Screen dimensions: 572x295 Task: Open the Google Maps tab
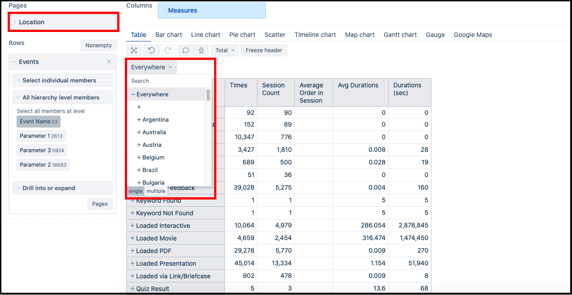(472, 35)
